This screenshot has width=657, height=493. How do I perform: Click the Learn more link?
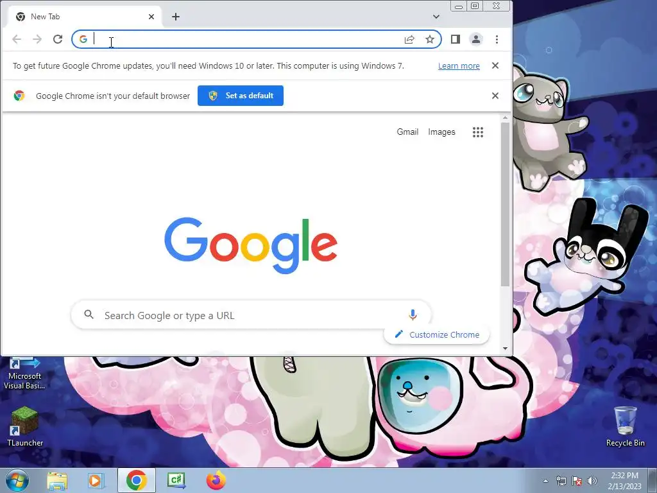[459, 66]
